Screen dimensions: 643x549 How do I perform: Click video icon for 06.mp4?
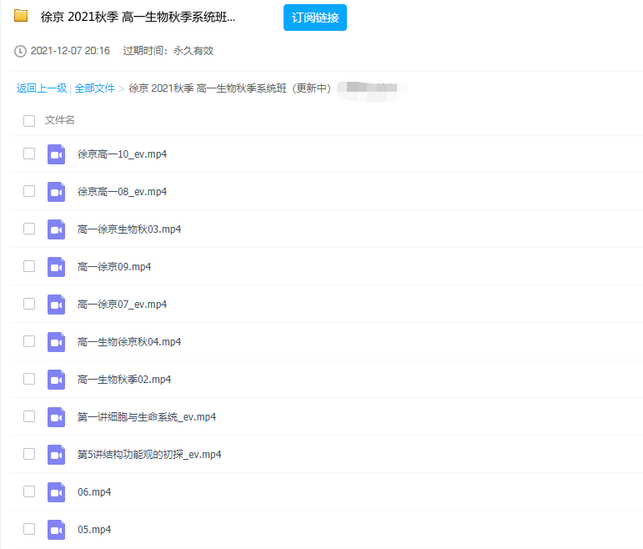coord(56,492)
